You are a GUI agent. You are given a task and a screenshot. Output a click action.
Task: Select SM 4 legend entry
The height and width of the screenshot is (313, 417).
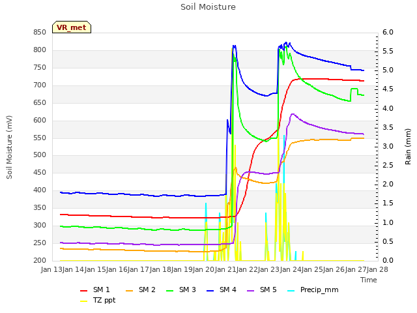[x=222, y=290]
